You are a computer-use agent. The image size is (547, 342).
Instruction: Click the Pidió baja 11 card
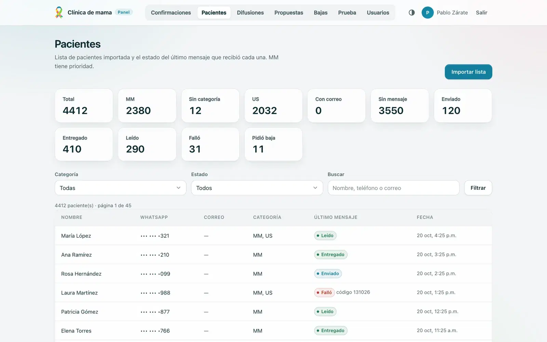click(x=273, y=144)
